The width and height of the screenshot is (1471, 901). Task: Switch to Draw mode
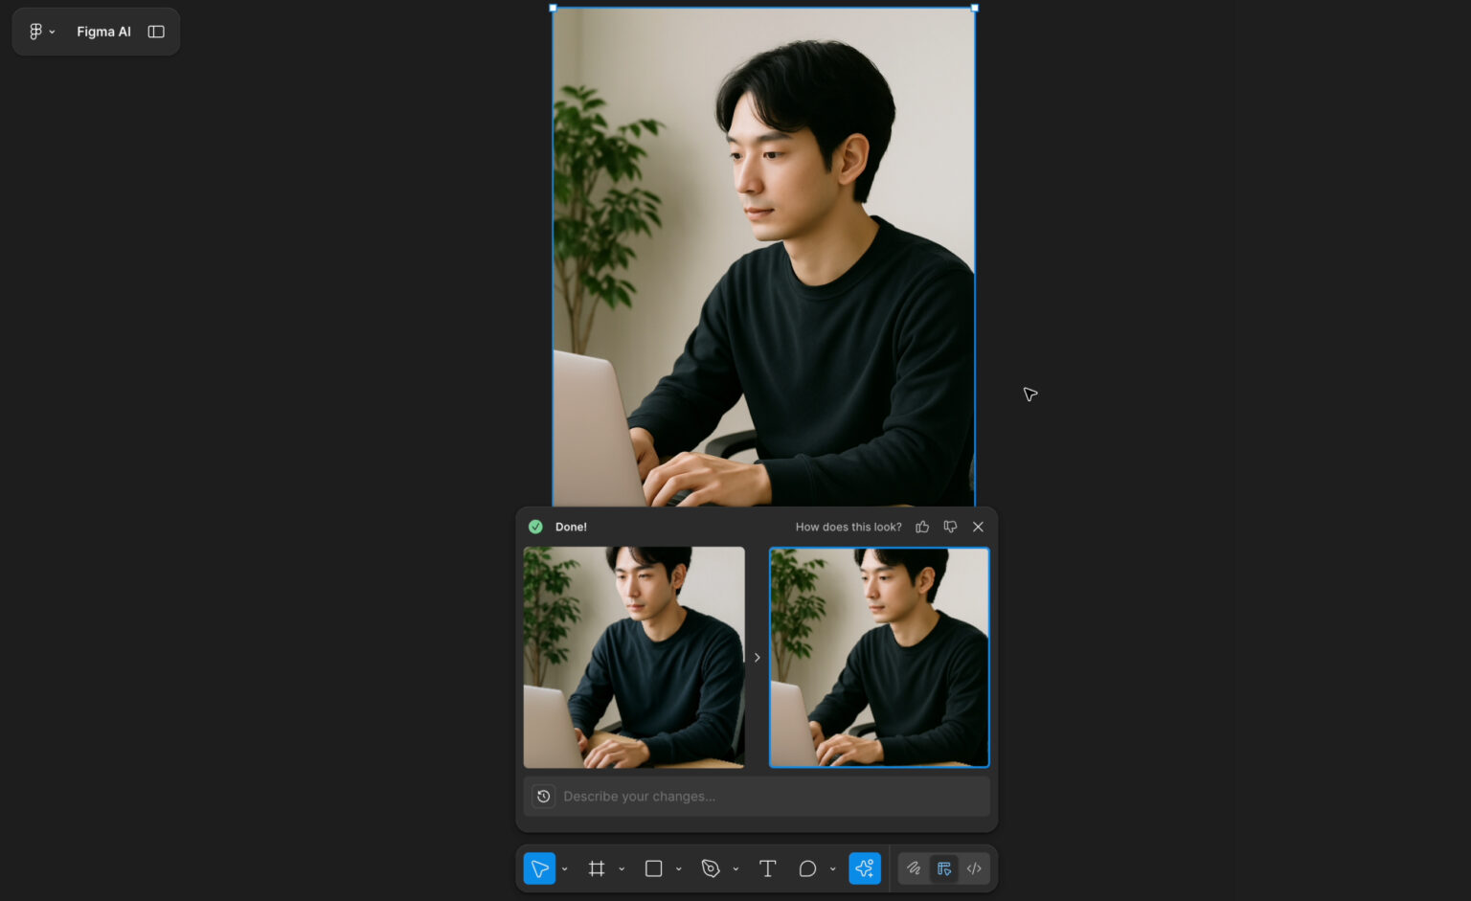coord(913,868)
